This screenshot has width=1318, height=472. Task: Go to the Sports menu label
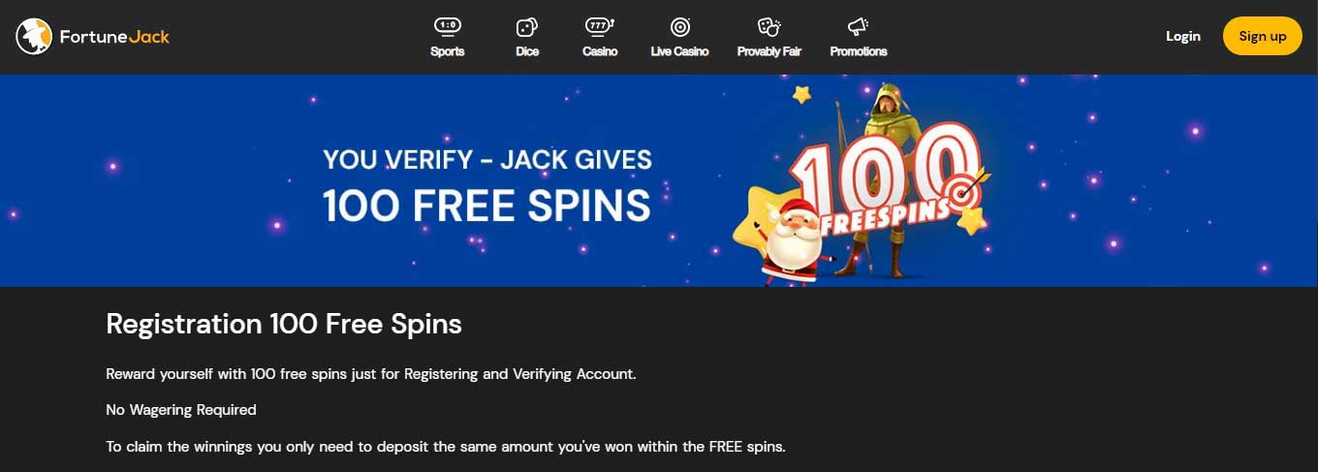[x=447, y=51]
